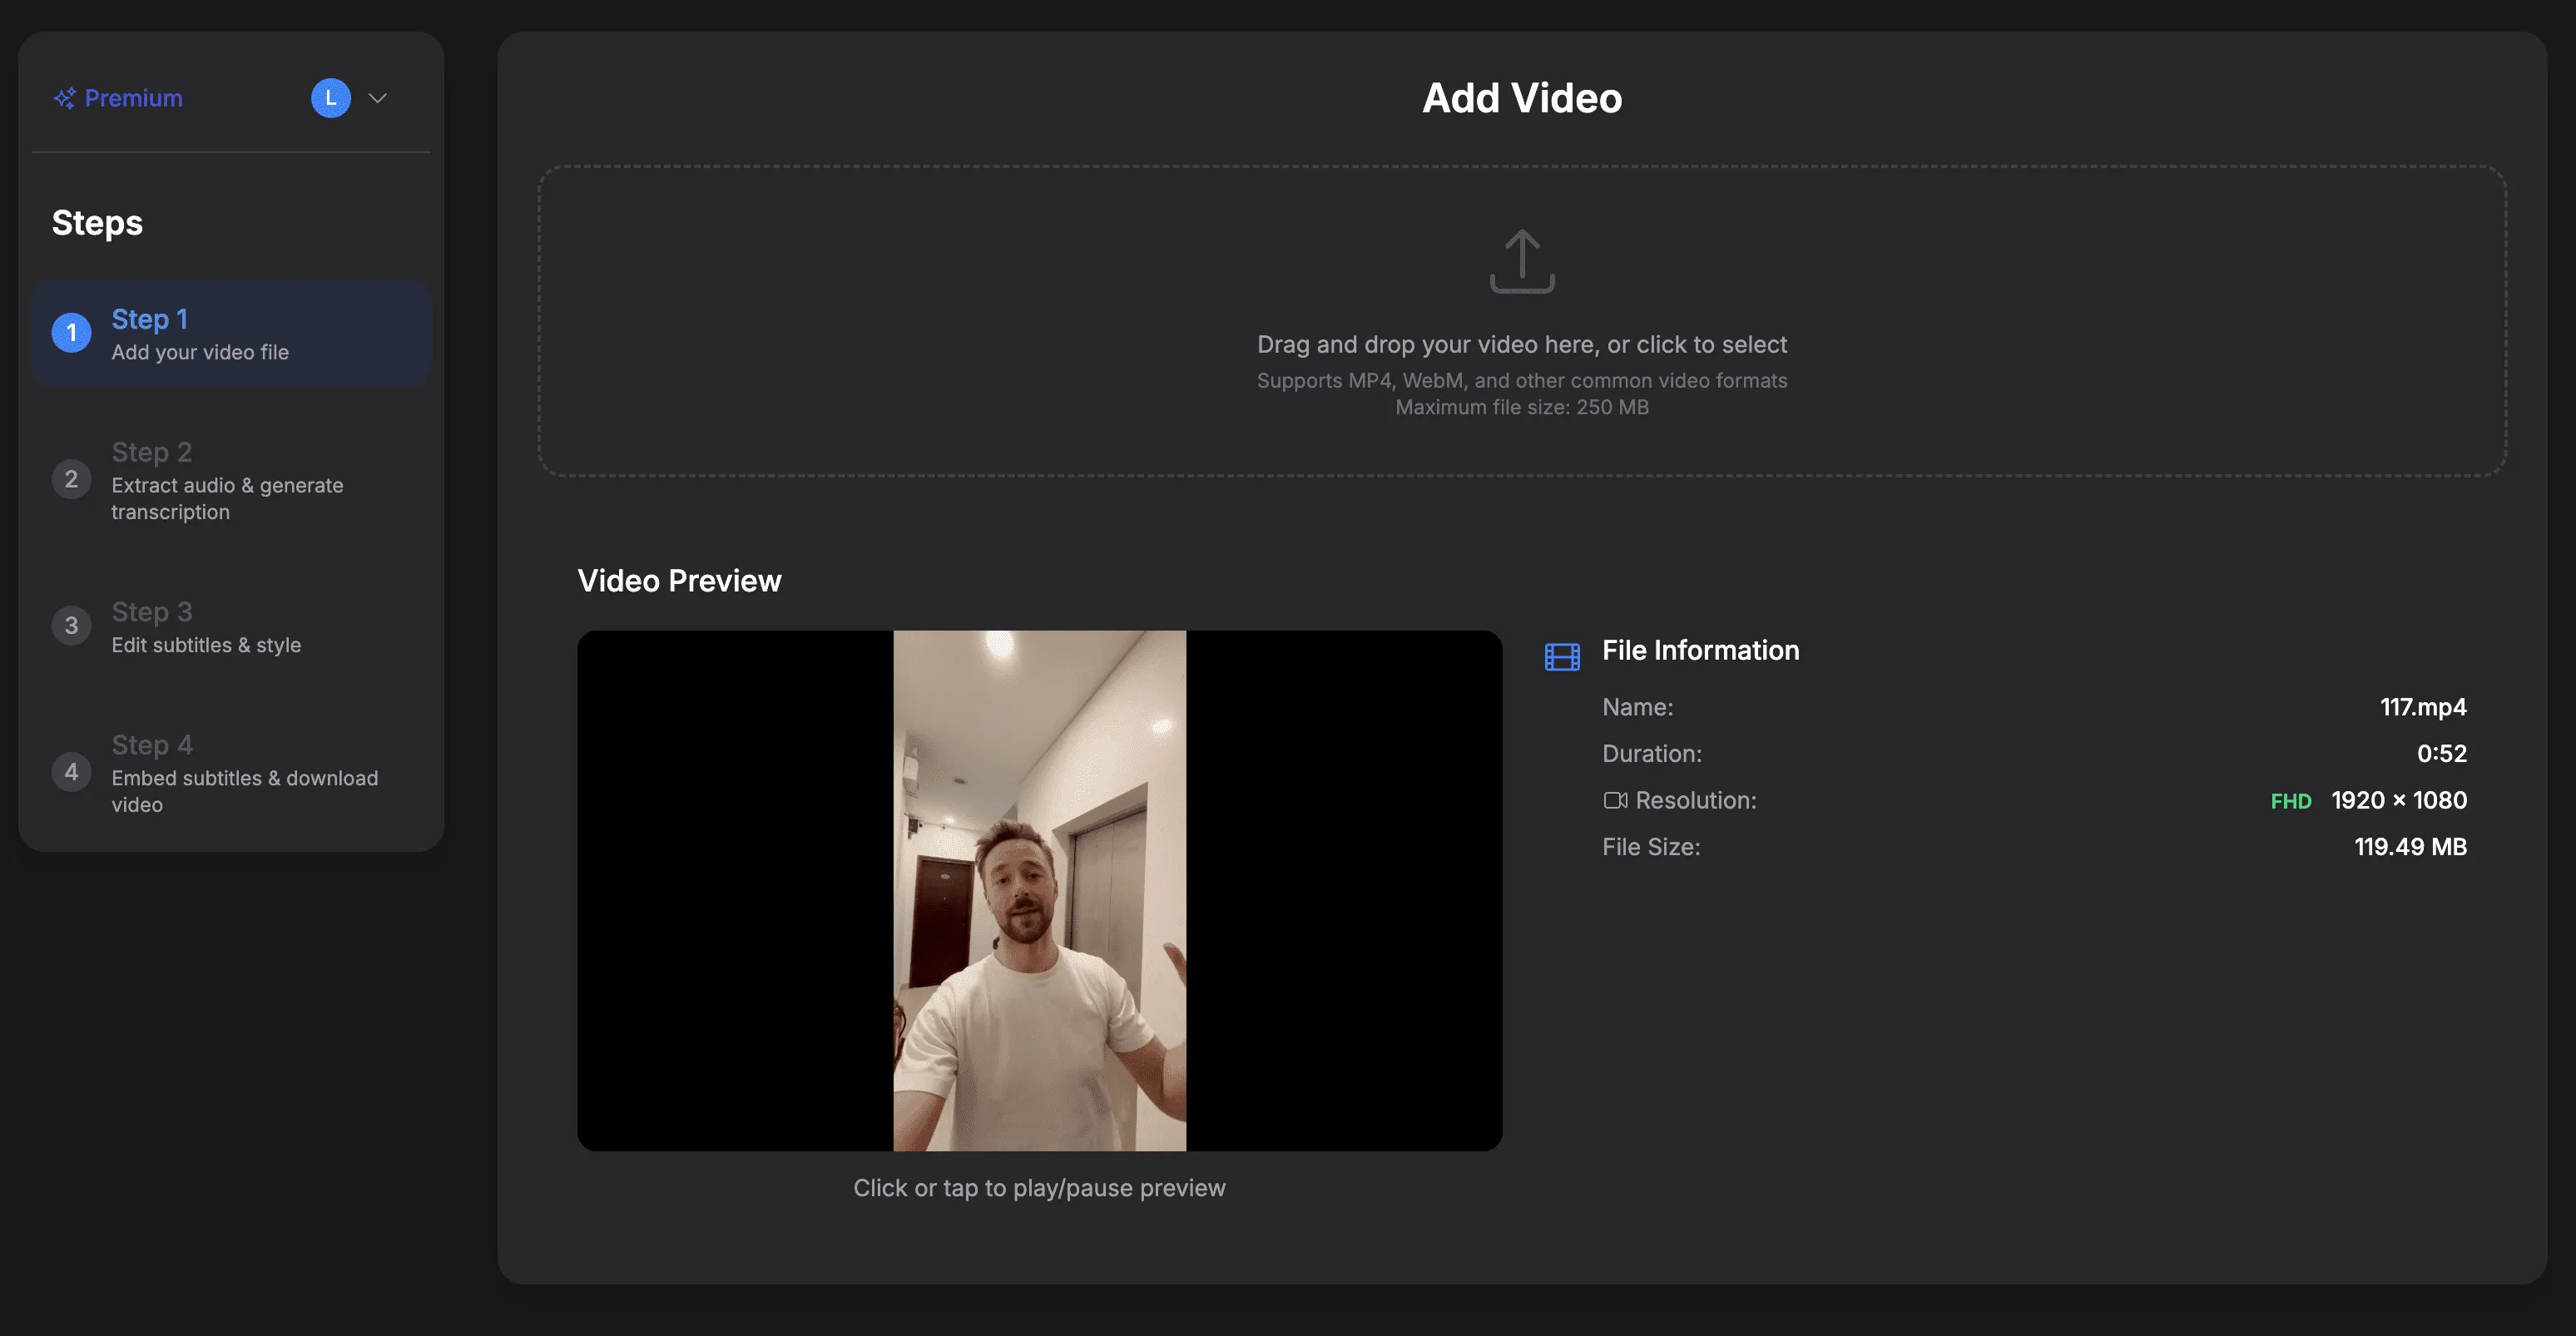Click the 117.mp4 file name
This screenshot has height=1336, width=2576.
coord(2422,707)
